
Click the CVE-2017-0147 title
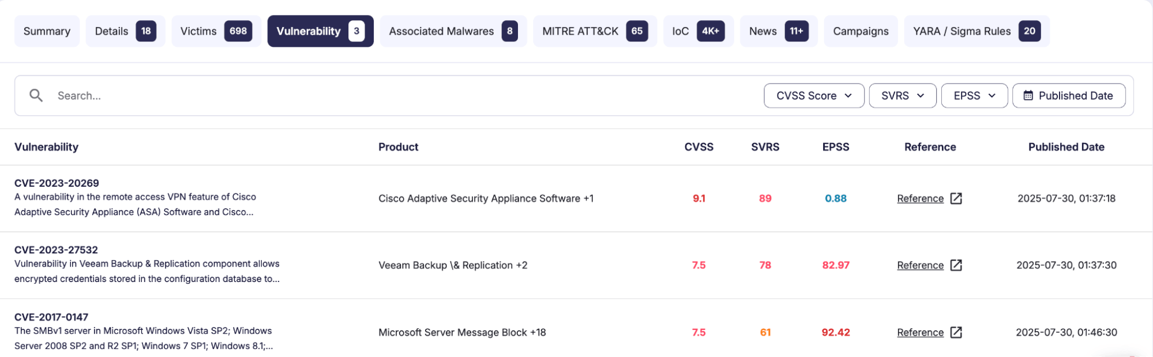[51, 317]
